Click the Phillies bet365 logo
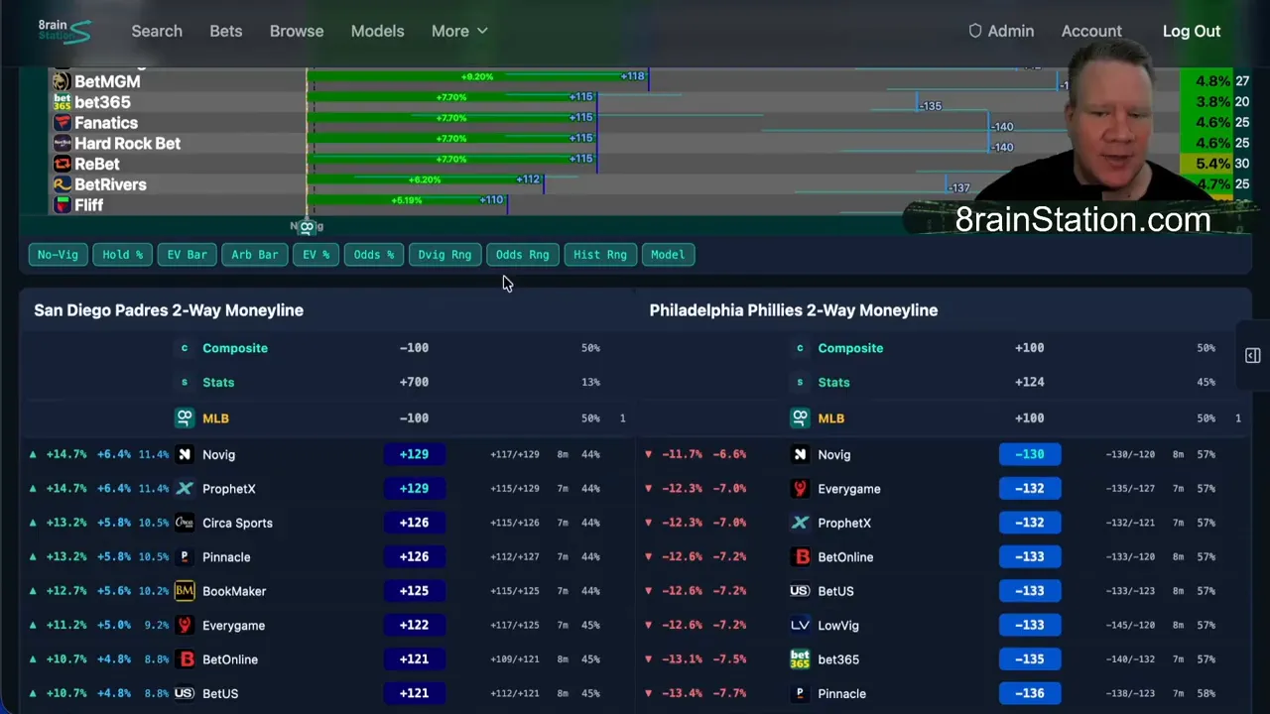This screenshot has height=714, width=1270. (x=800, y=659)
